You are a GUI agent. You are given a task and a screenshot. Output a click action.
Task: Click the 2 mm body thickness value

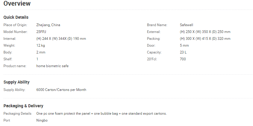(41, 52)
